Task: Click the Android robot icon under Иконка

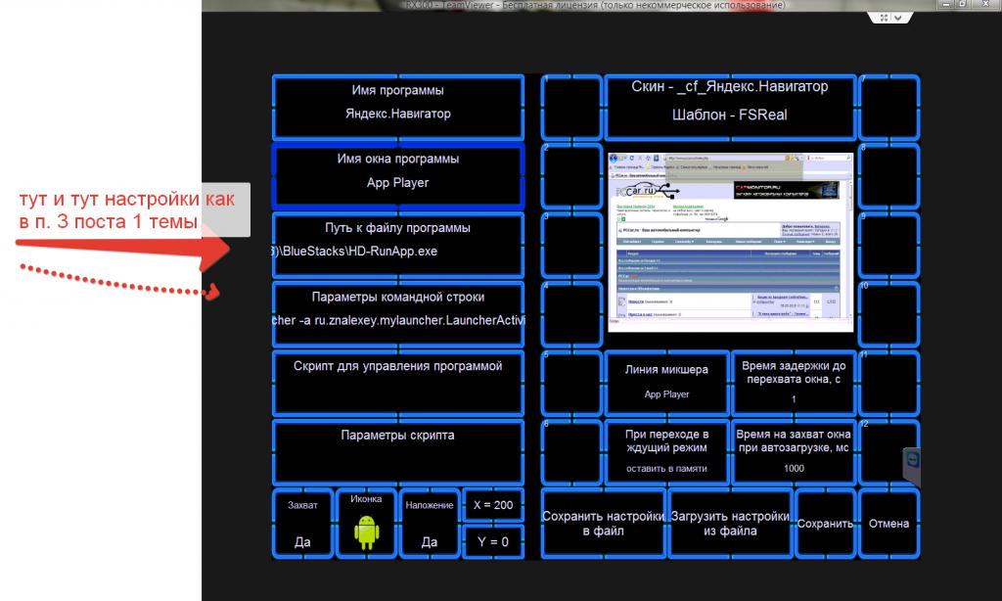Action: (x=365, y=532)
